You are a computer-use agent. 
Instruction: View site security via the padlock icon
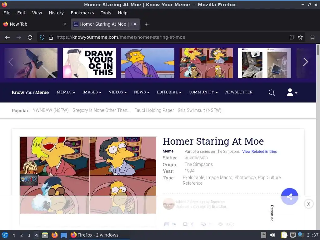(x=51, y=37)
